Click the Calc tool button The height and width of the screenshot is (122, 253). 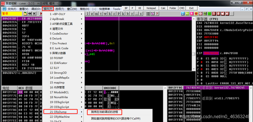tap(163, 8)
